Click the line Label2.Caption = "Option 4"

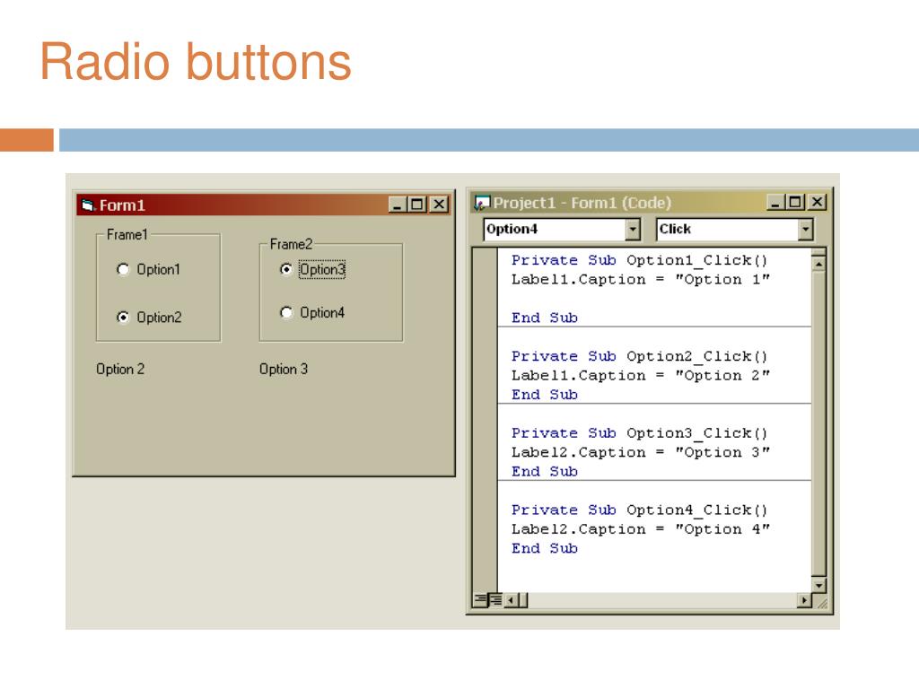[x=640, y=529]
